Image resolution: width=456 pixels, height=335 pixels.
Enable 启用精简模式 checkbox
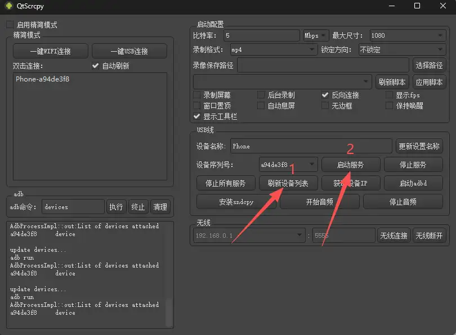pyautogui.click(x=9, y=25)
